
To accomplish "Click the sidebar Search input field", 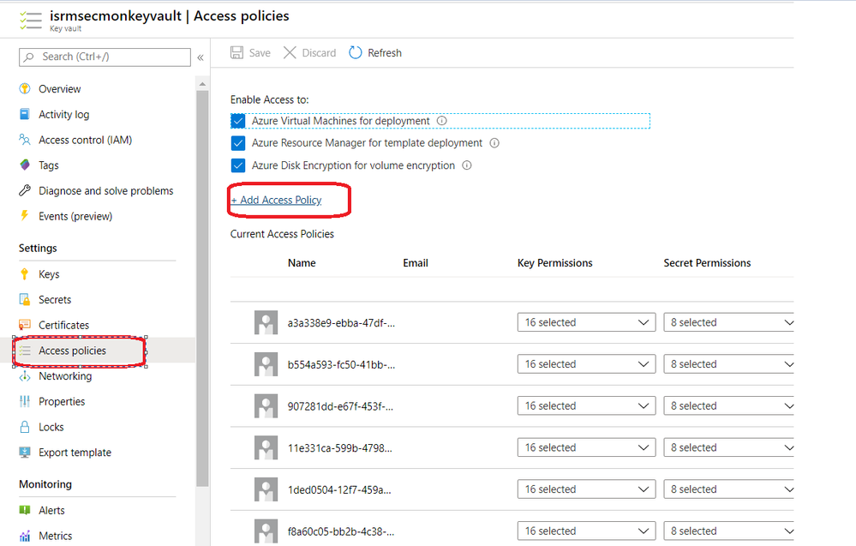I will tap(105, 57).
